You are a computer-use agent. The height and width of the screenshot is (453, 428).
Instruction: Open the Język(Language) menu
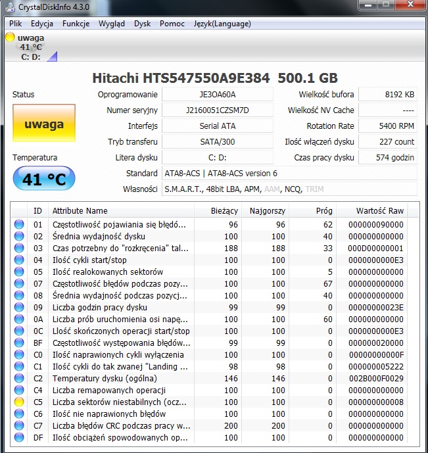[x=222, y=24]
